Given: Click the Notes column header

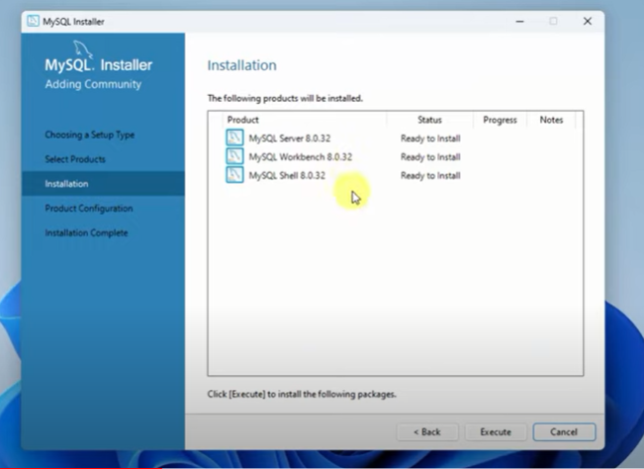Looking at the screenshot, I should pyautogui.click(x=551, y=120).
